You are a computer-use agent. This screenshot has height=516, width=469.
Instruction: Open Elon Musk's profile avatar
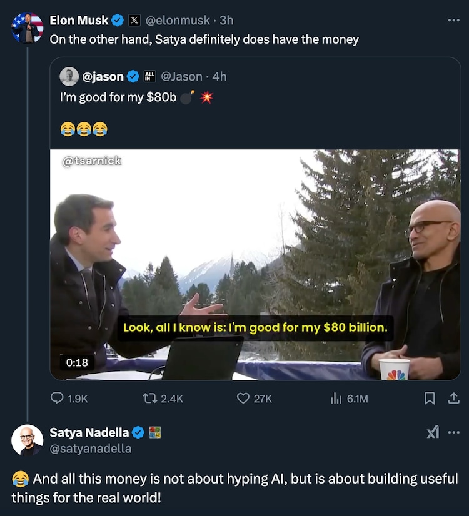click(27, 28)
